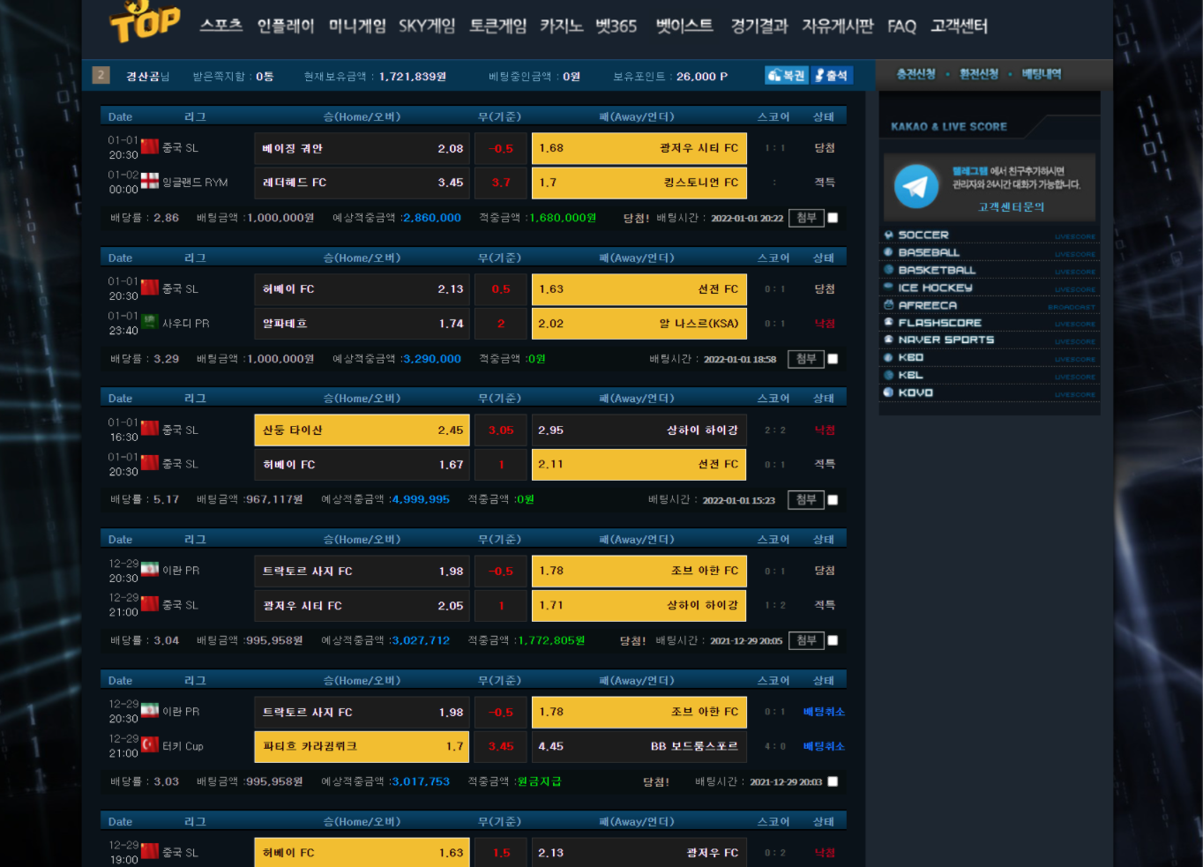
Task: Click the KOVO icon in sidebar
Action: tap(889, 392)
